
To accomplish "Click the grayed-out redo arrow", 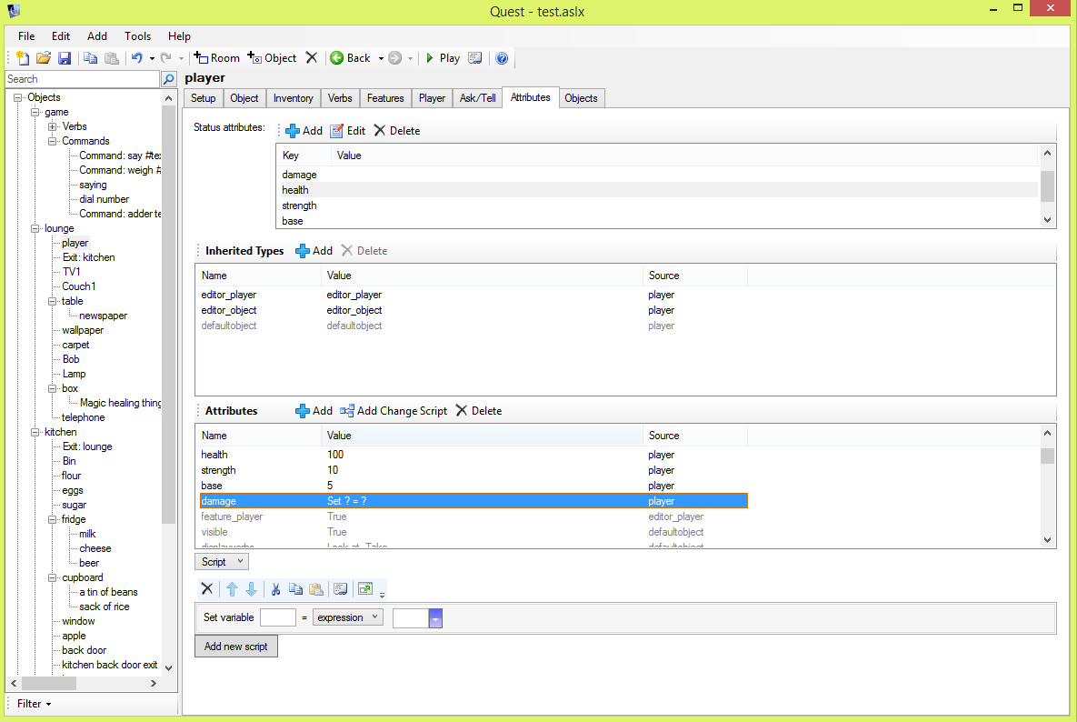I will (x=165, y=58).
